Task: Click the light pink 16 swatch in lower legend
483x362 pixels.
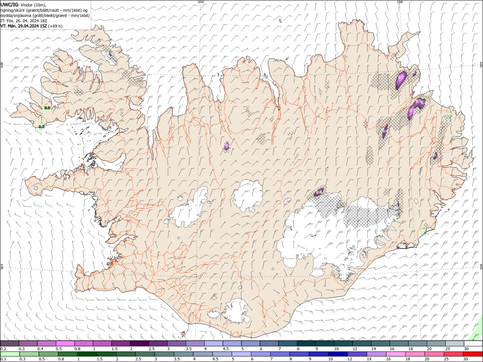Action: [396, 354]
